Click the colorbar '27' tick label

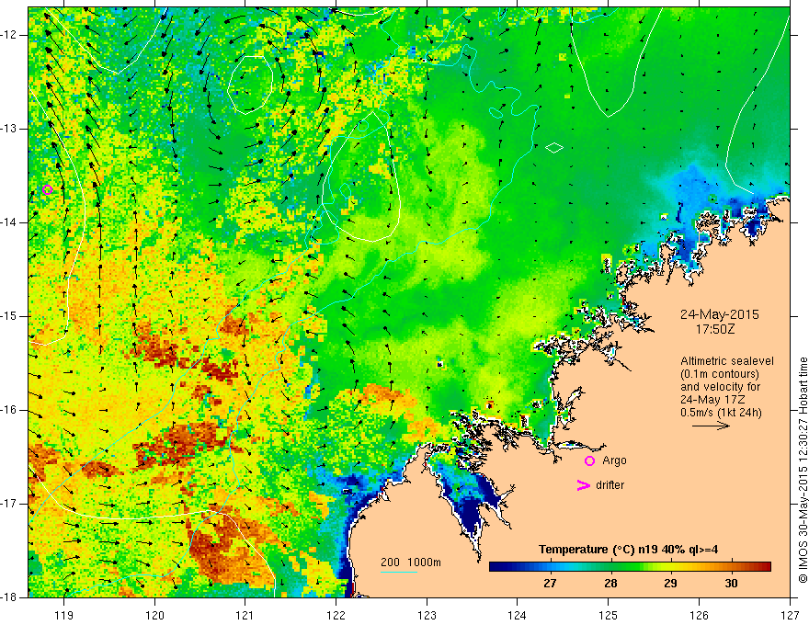tap(550, 584)
